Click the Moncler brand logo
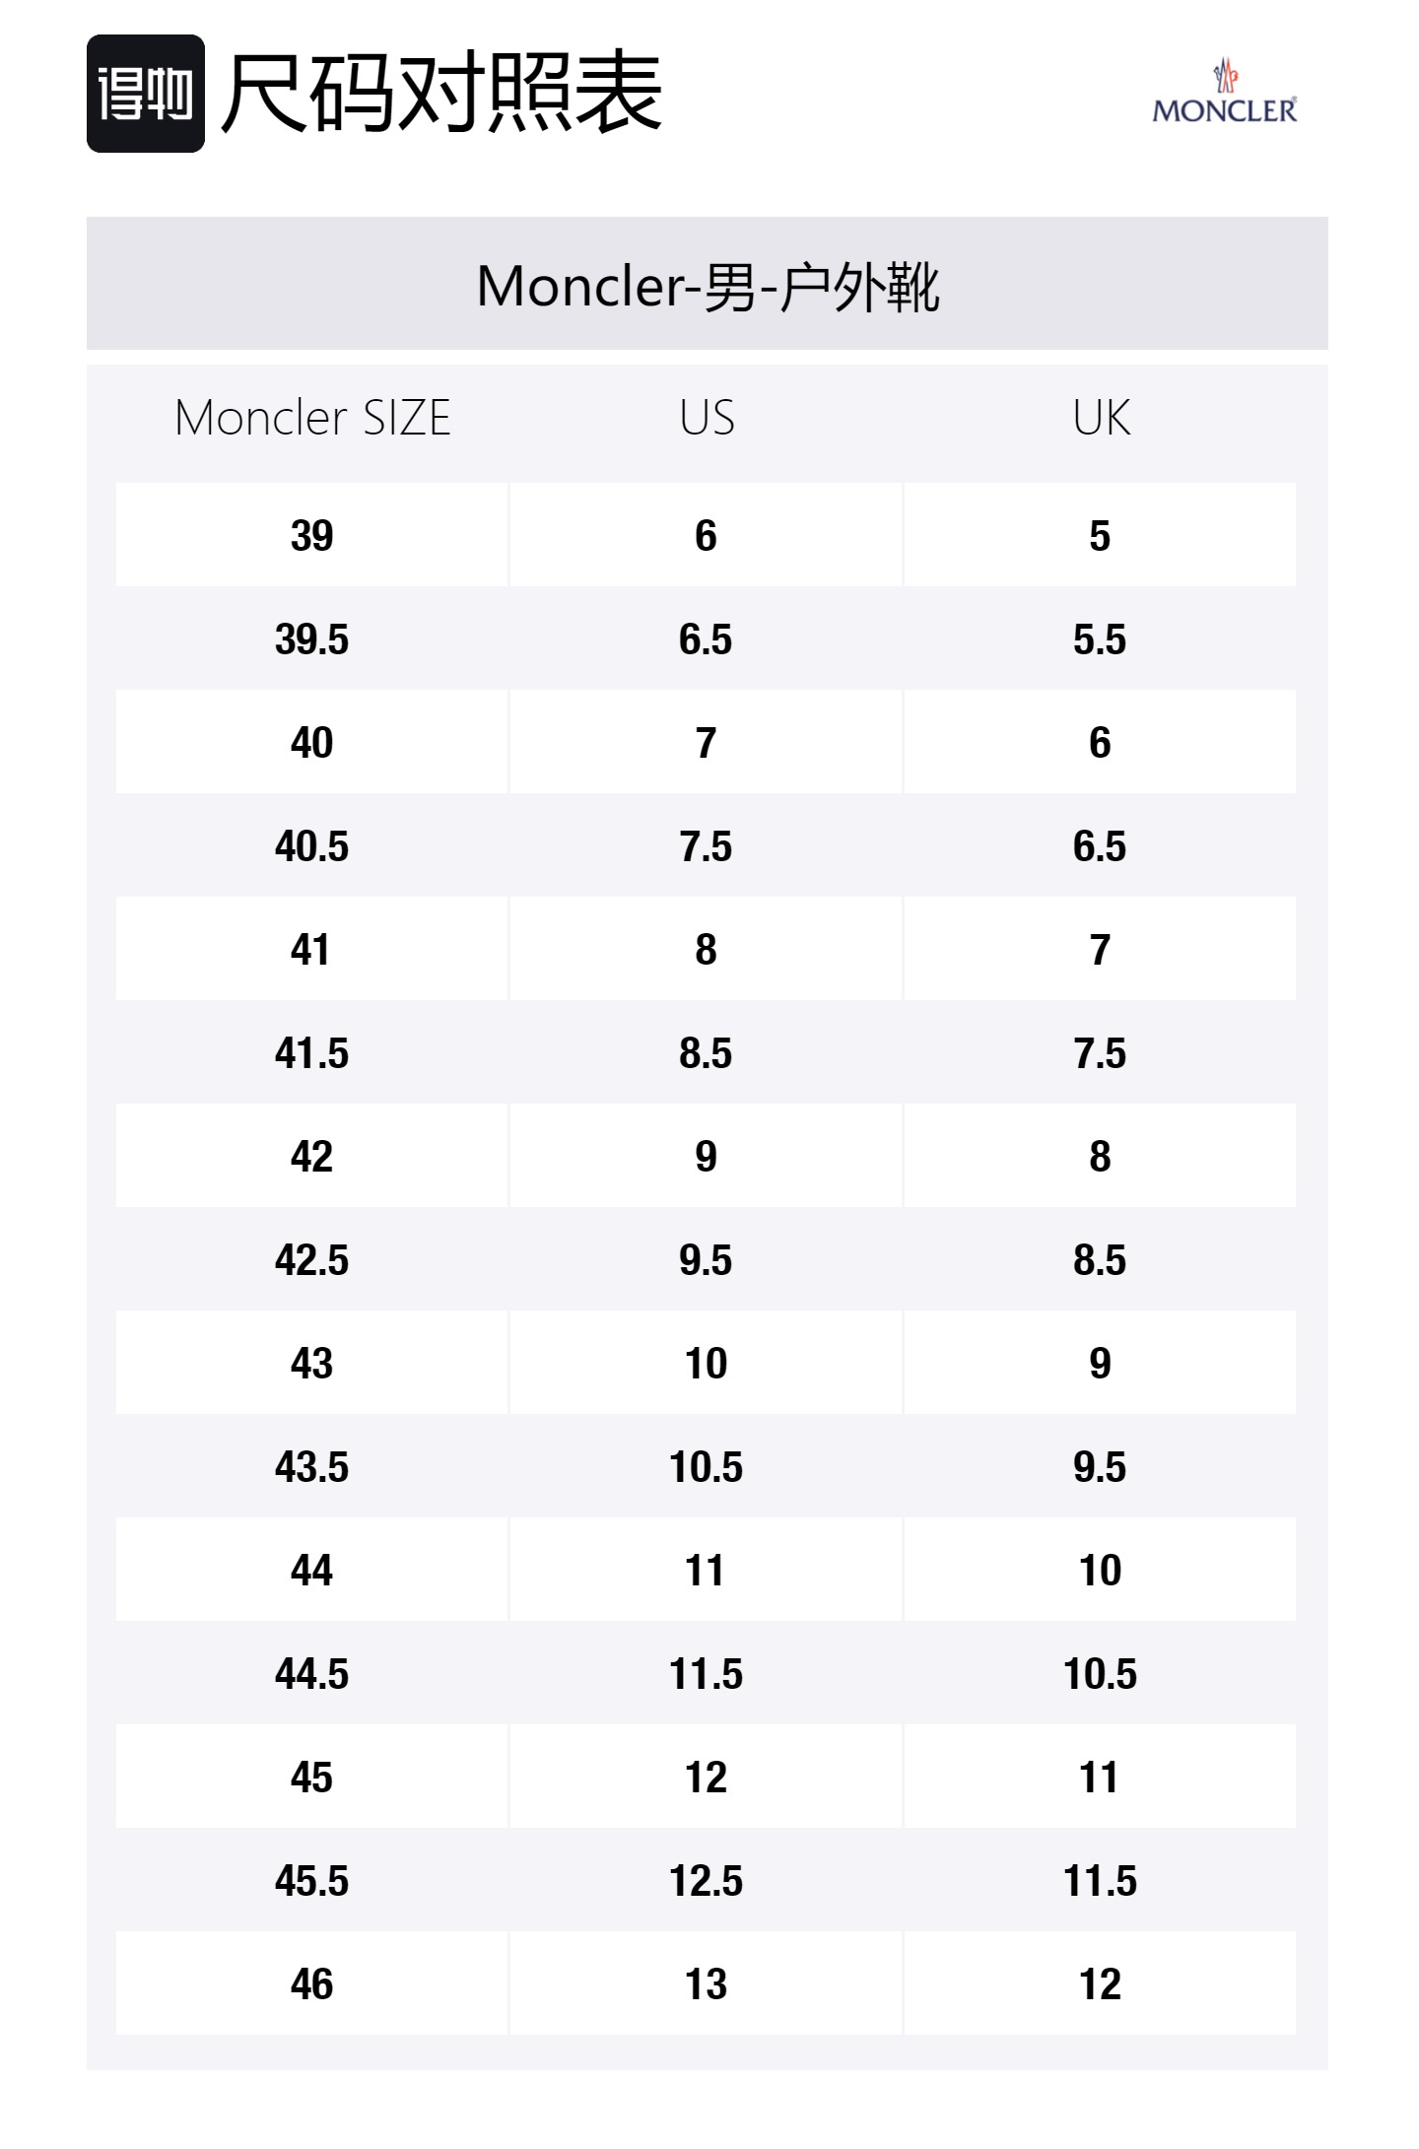 pos(1224,93)
